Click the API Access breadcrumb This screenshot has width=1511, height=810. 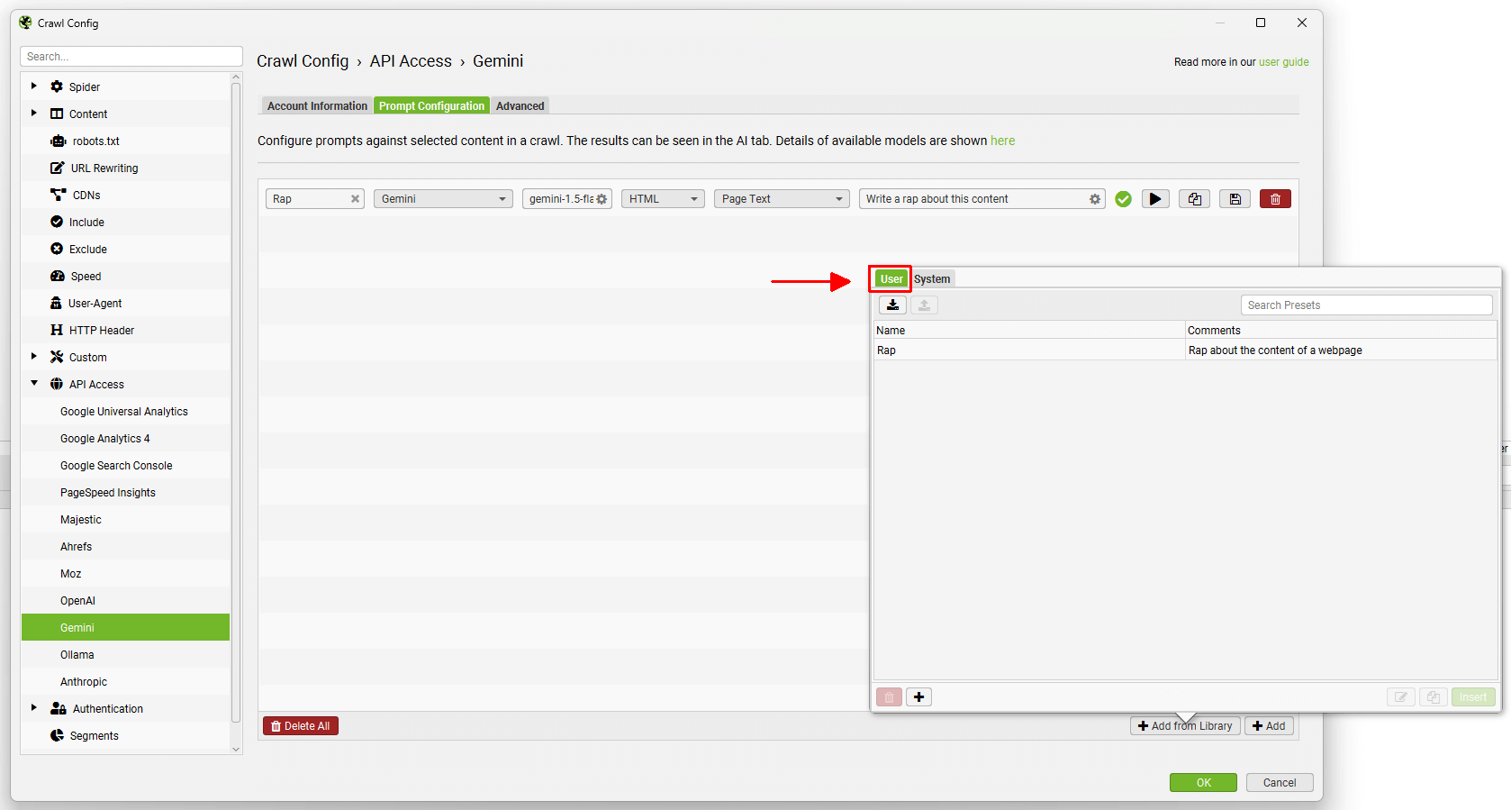[411, 61]
